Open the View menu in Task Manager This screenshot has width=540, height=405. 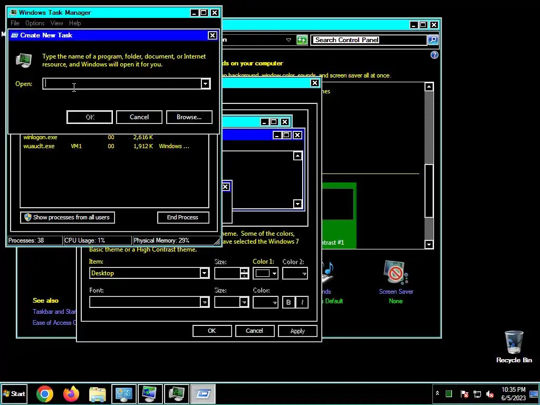56,23
